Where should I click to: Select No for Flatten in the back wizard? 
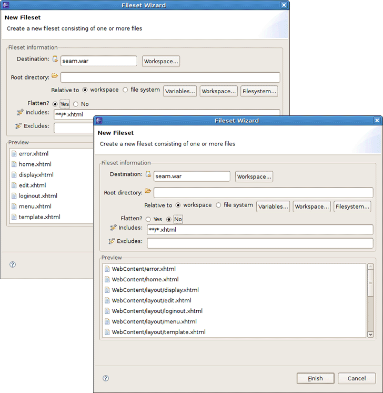point(76,104)
